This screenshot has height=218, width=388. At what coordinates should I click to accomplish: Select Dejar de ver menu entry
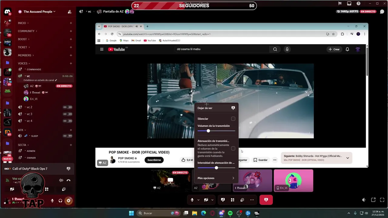216,108
